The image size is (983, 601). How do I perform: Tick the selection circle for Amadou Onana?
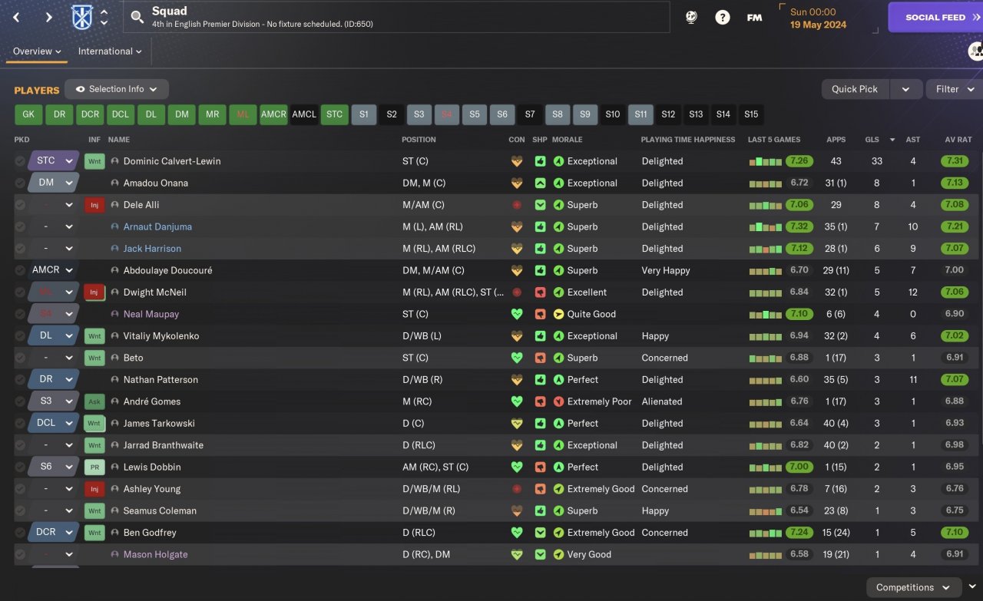pyautogui.click(x=20, y=183)
